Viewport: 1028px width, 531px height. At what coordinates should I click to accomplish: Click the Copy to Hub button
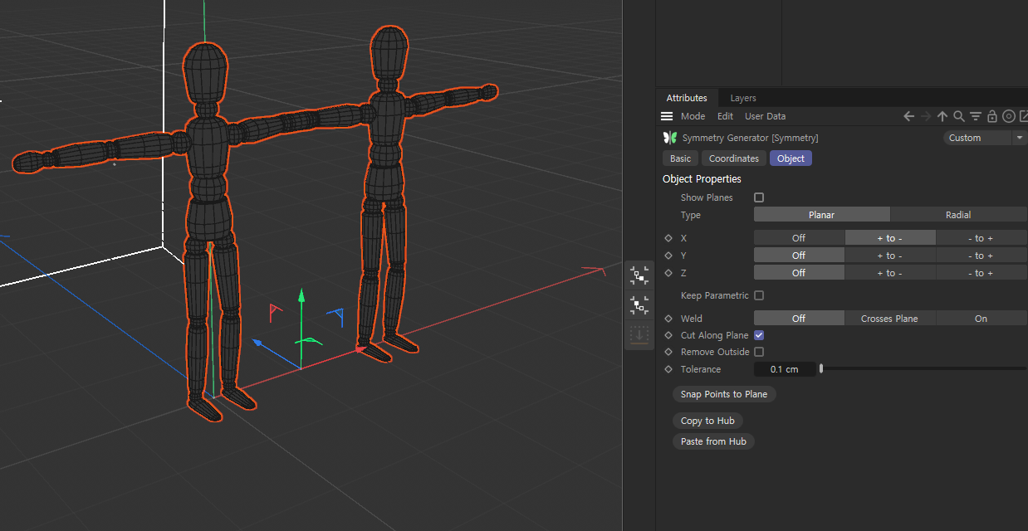(707, 421)
